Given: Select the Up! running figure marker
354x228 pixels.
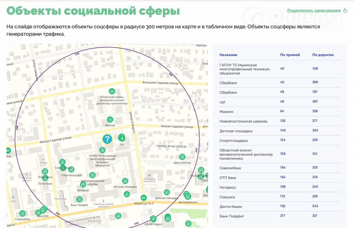Looking at the screenshot, I should pos(121,137).
